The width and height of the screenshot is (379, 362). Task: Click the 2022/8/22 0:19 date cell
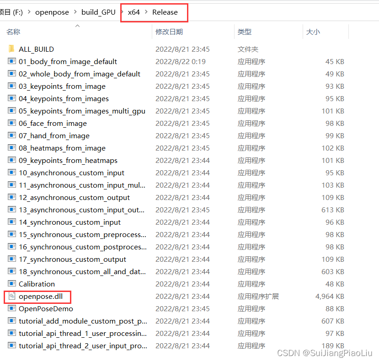point(180,61)
